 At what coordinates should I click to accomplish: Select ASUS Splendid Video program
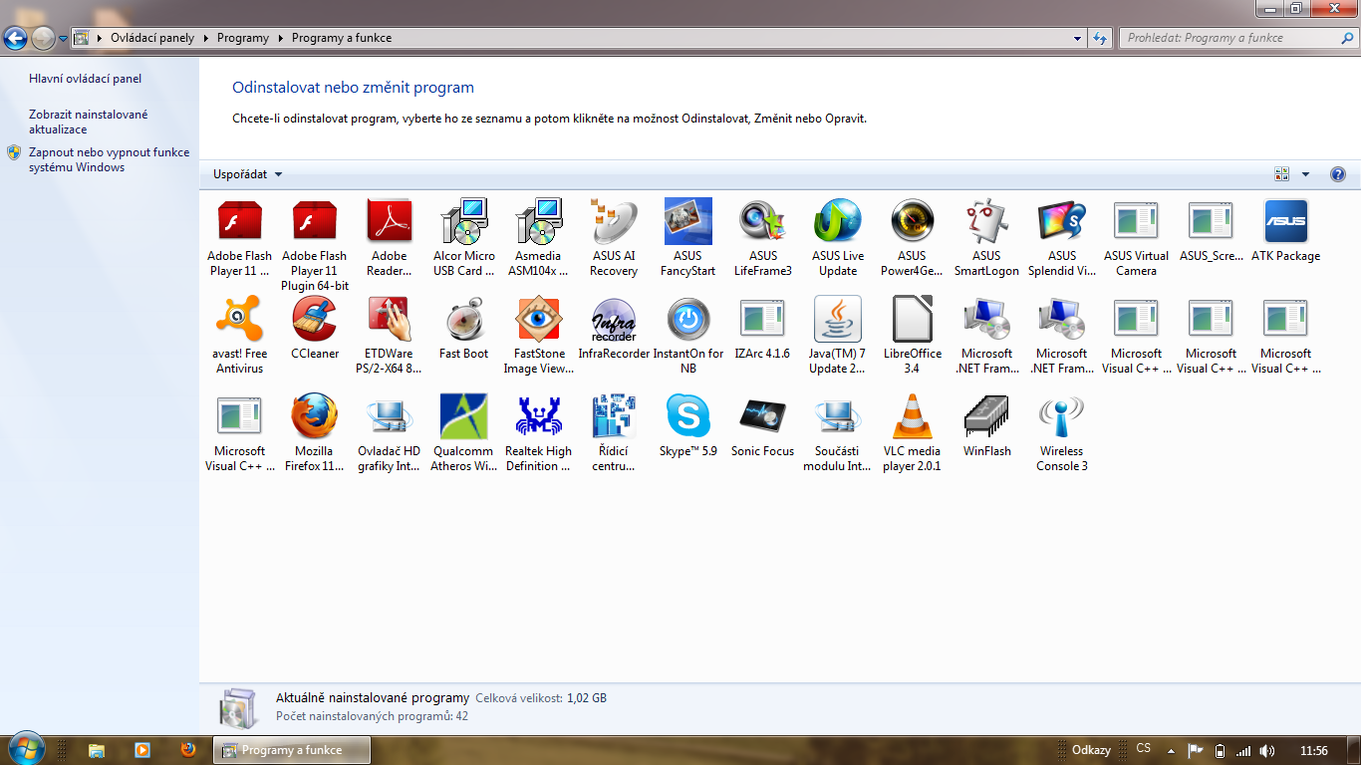[1062, 238]
